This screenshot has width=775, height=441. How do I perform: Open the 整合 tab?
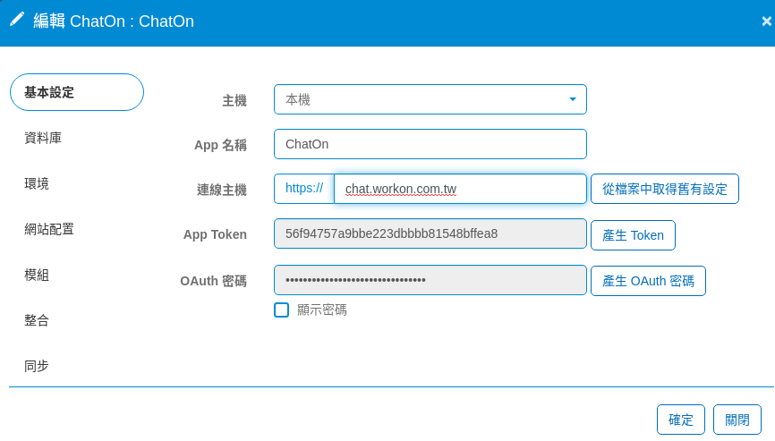pos(37,320)
